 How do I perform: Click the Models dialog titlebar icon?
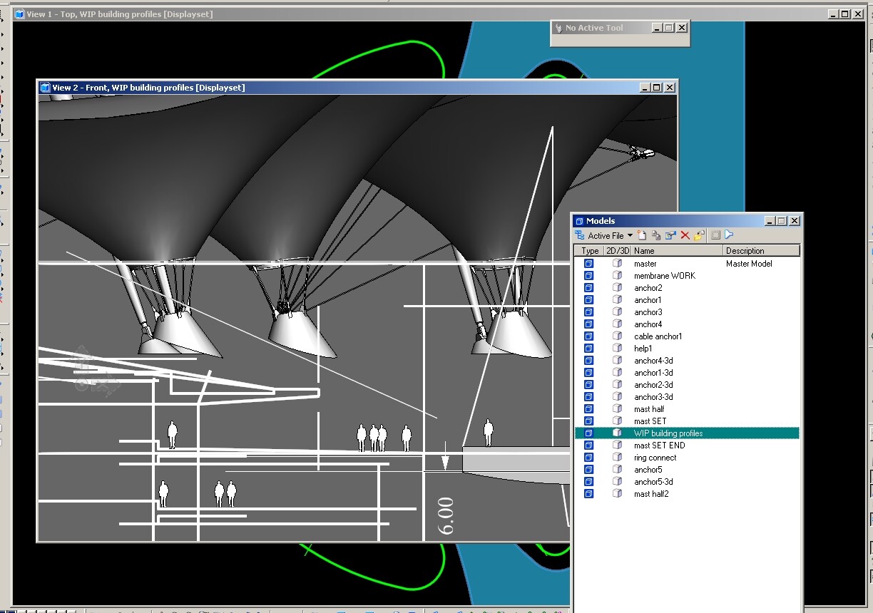click(579, 221)
